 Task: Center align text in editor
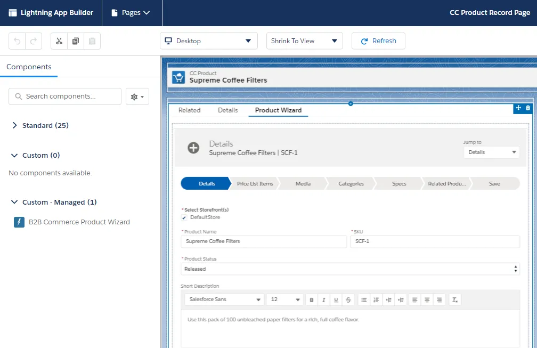(427, 300)
